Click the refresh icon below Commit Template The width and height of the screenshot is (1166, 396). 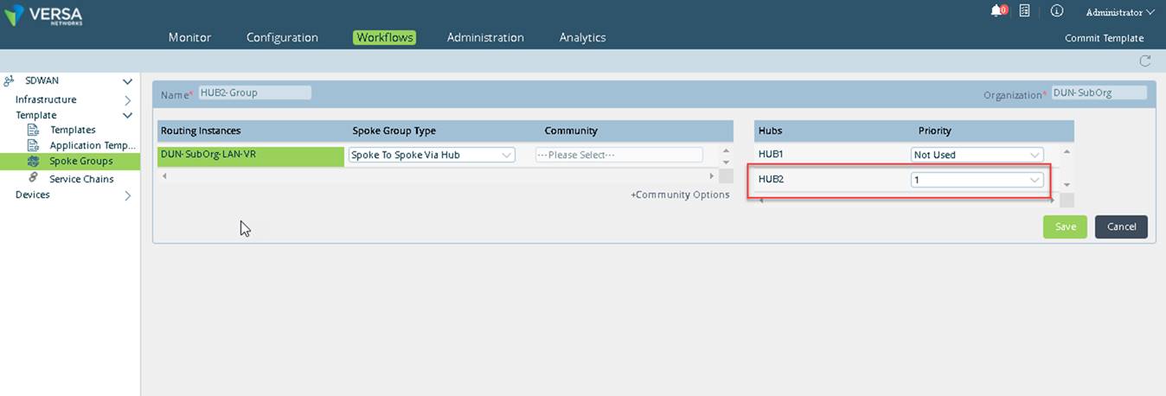pyautogui.click(x=1145, y=61)
